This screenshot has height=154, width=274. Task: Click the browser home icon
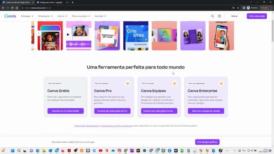tap(17, 8)
